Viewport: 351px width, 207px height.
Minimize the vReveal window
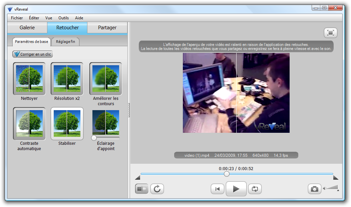(x=316, y=8)
